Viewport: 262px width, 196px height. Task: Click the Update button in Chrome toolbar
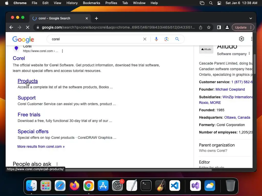241,27
